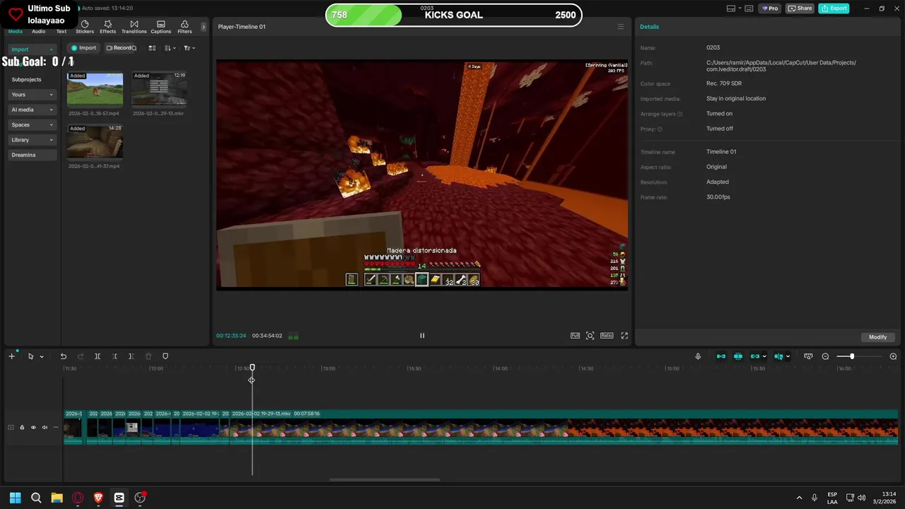Click the Modify button in Details

tap(877, 337)
